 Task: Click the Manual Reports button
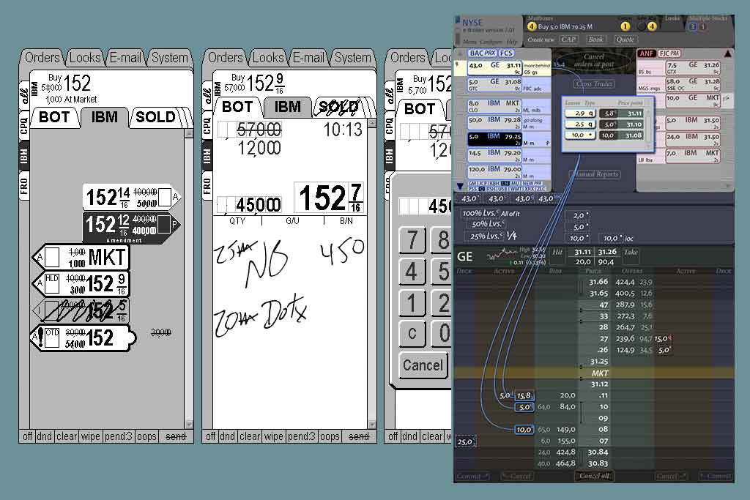pos(596,174)
